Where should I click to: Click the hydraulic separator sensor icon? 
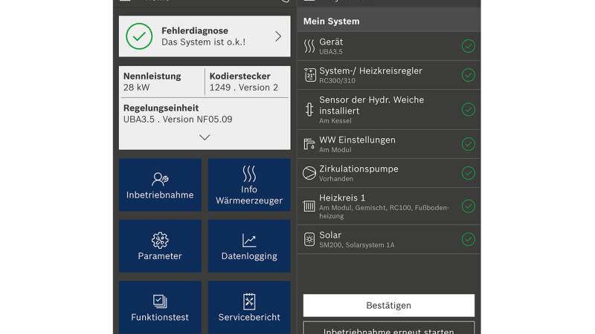click(309, 109)
